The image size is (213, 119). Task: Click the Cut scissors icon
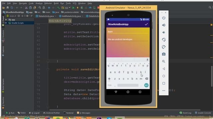tap(26, 8)
